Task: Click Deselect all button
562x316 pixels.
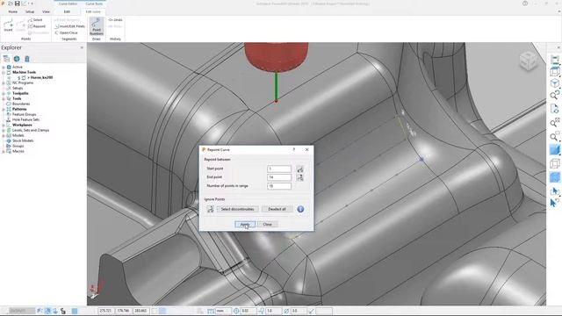Action: coord(277,209)
